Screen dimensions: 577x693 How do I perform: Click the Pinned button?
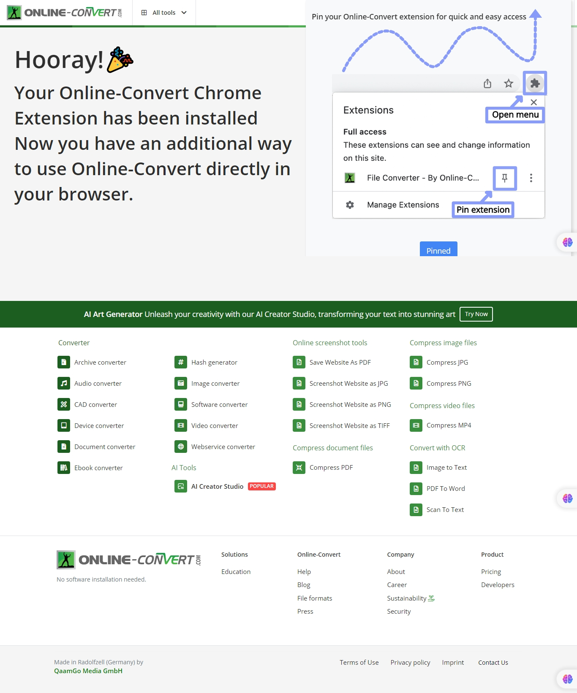pyautogui.click(x=438, y=249)
